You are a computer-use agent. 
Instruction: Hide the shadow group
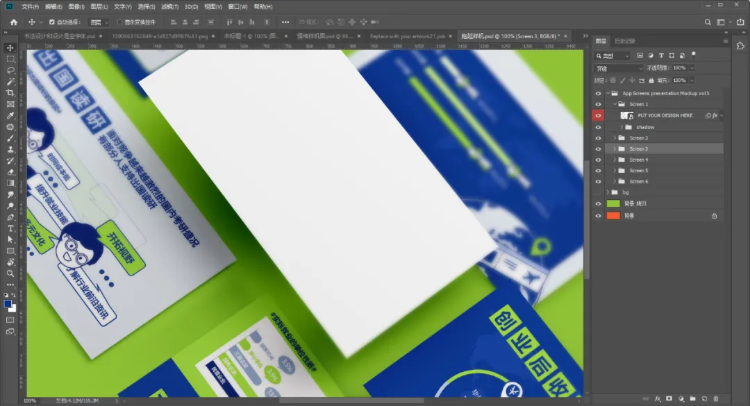[598, 127]
